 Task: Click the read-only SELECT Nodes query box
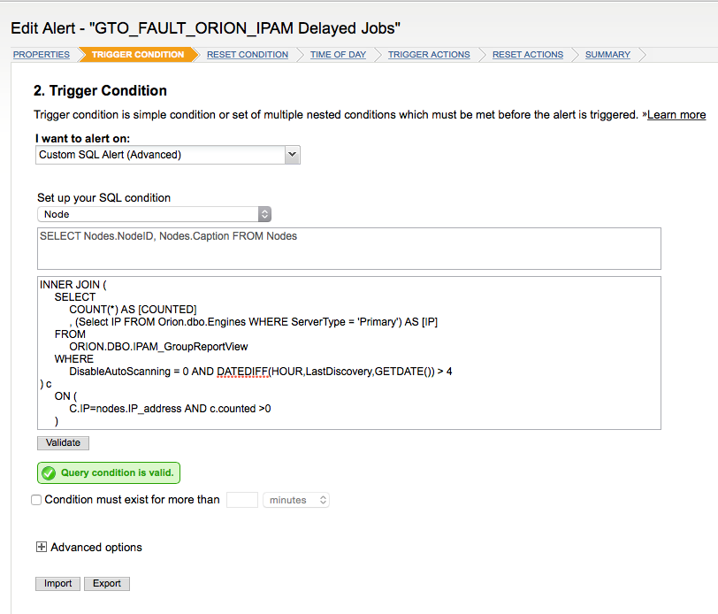tap(349, 249)
